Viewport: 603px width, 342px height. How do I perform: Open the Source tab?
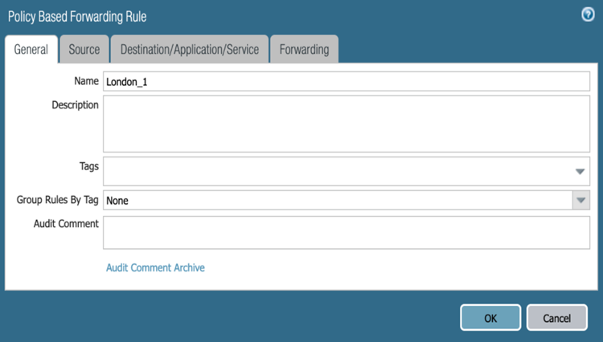point(84,49)
